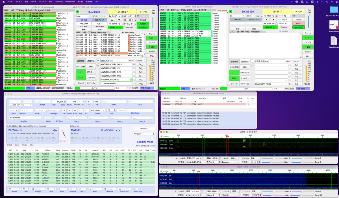Screen dimensions: 339x198
Task: Click ログに記録 button in JTDX main window
Action: [80, 67]
